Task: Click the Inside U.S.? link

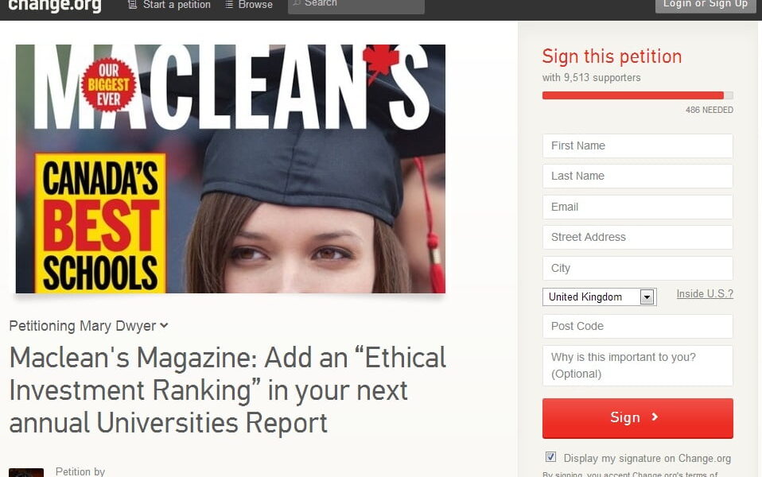Action: click(x=705, y=294)
